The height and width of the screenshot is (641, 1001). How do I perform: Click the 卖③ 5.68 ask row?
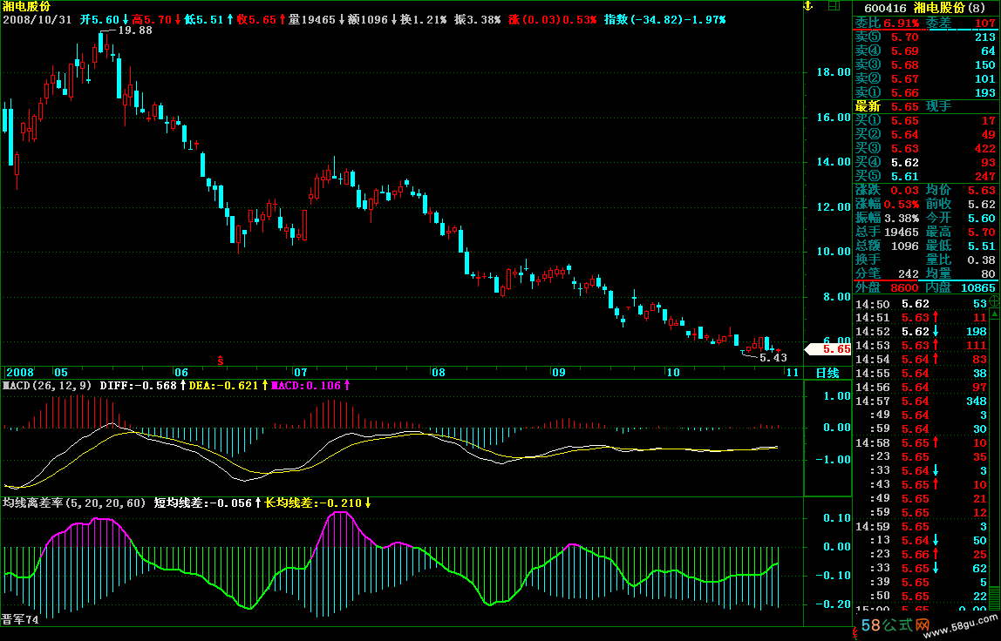pyautogui.click(x=926, y=65)
